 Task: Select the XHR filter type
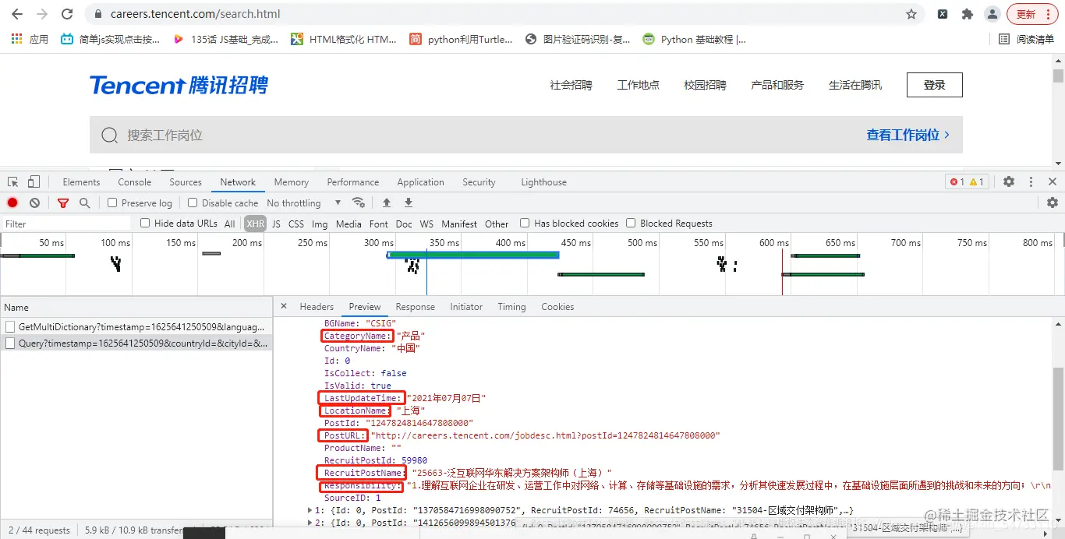pyautogui.click(x=255, y=224)
